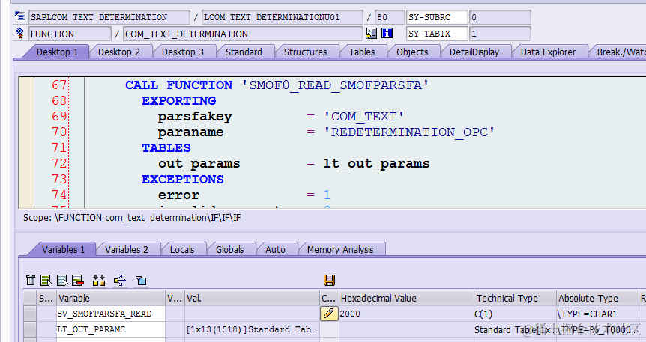The height and width of the screenshot is (342, 646).
Task: Click the SV_SMOFPARSFA_READ variable cell
Action: tap(110, 314)
